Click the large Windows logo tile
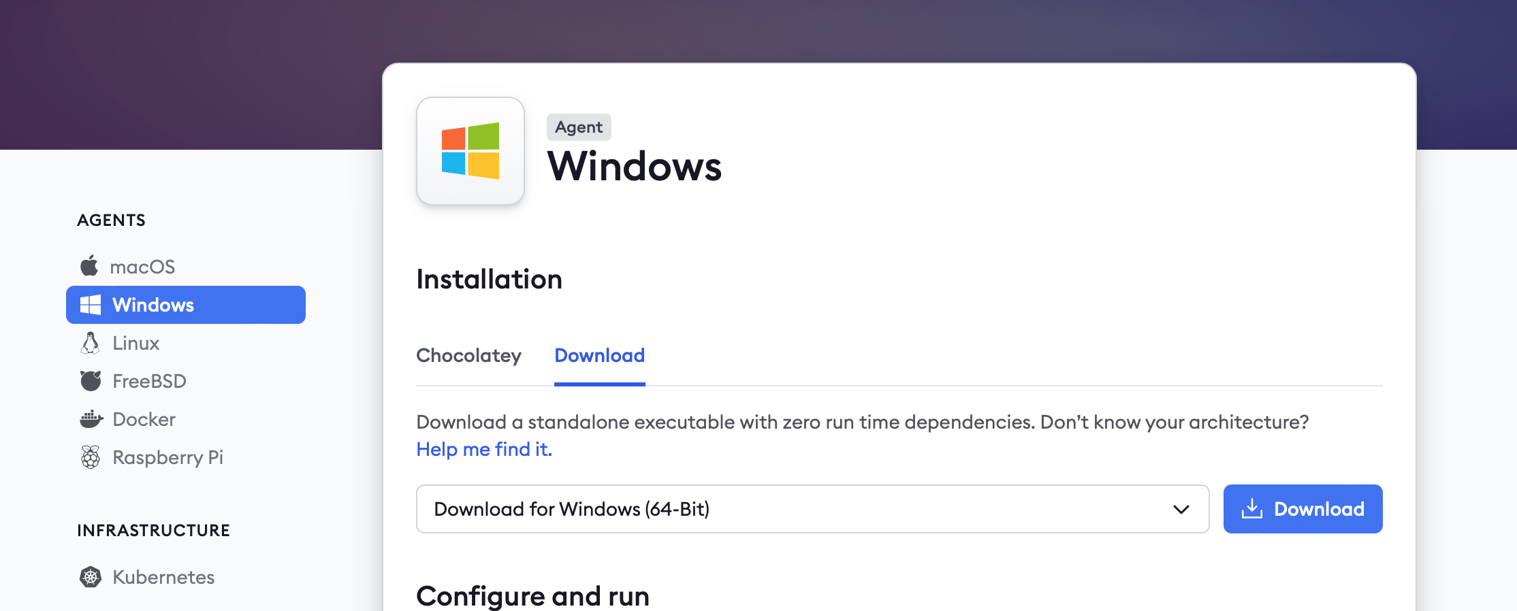This screenshot has height=611, width=1517. [x=470, y=151]
